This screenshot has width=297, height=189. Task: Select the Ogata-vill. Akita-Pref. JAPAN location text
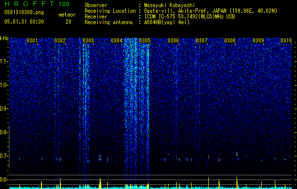(x=211, y=11)
